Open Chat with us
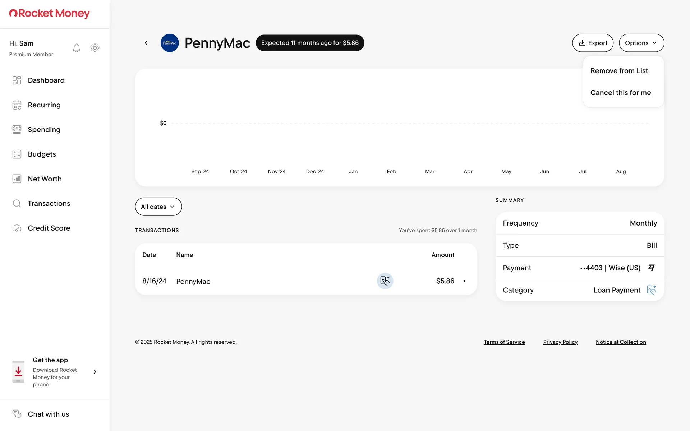 (x=48, y=414)
